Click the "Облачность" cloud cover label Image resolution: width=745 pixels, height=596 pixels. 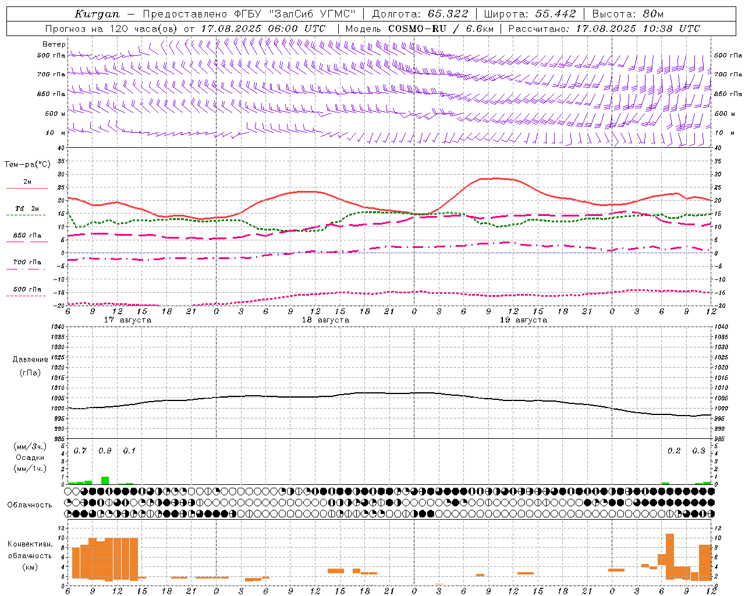tap(30, 505)
